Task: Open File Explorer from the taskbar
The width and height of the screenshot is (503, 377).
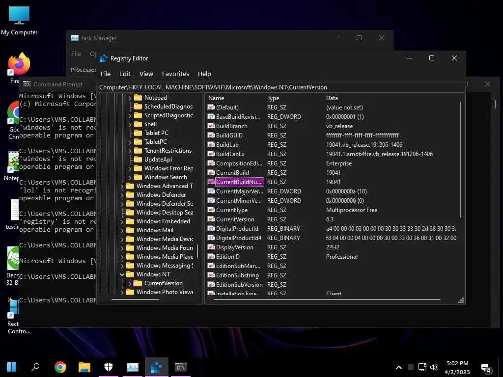Action: (x=84, y=367)
